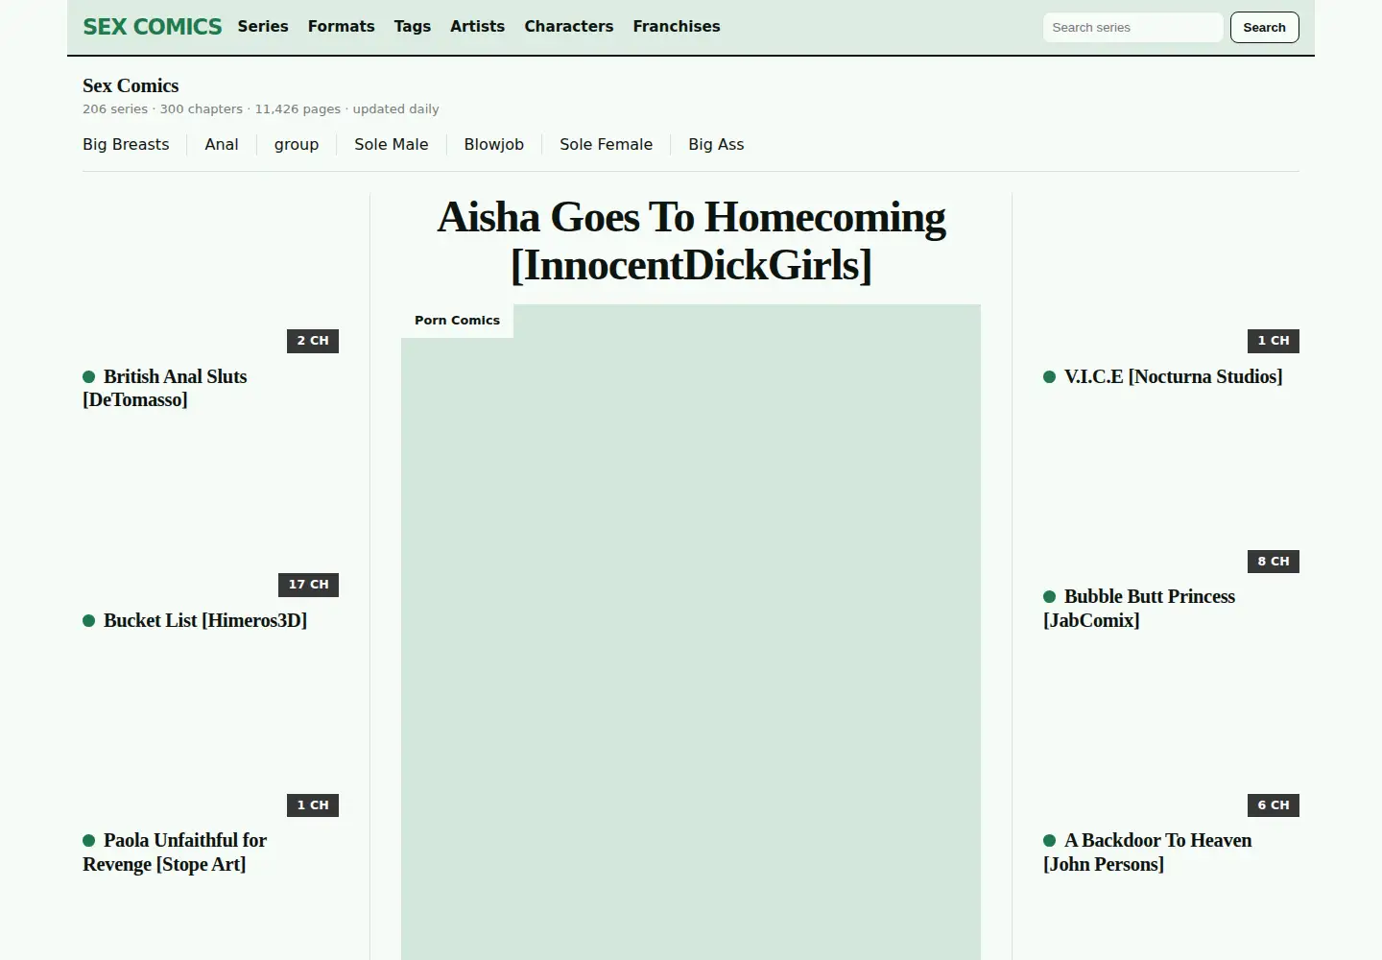Click the 1 CH badge above Paola Unfaithful
1382x960 pixels.
313,804
